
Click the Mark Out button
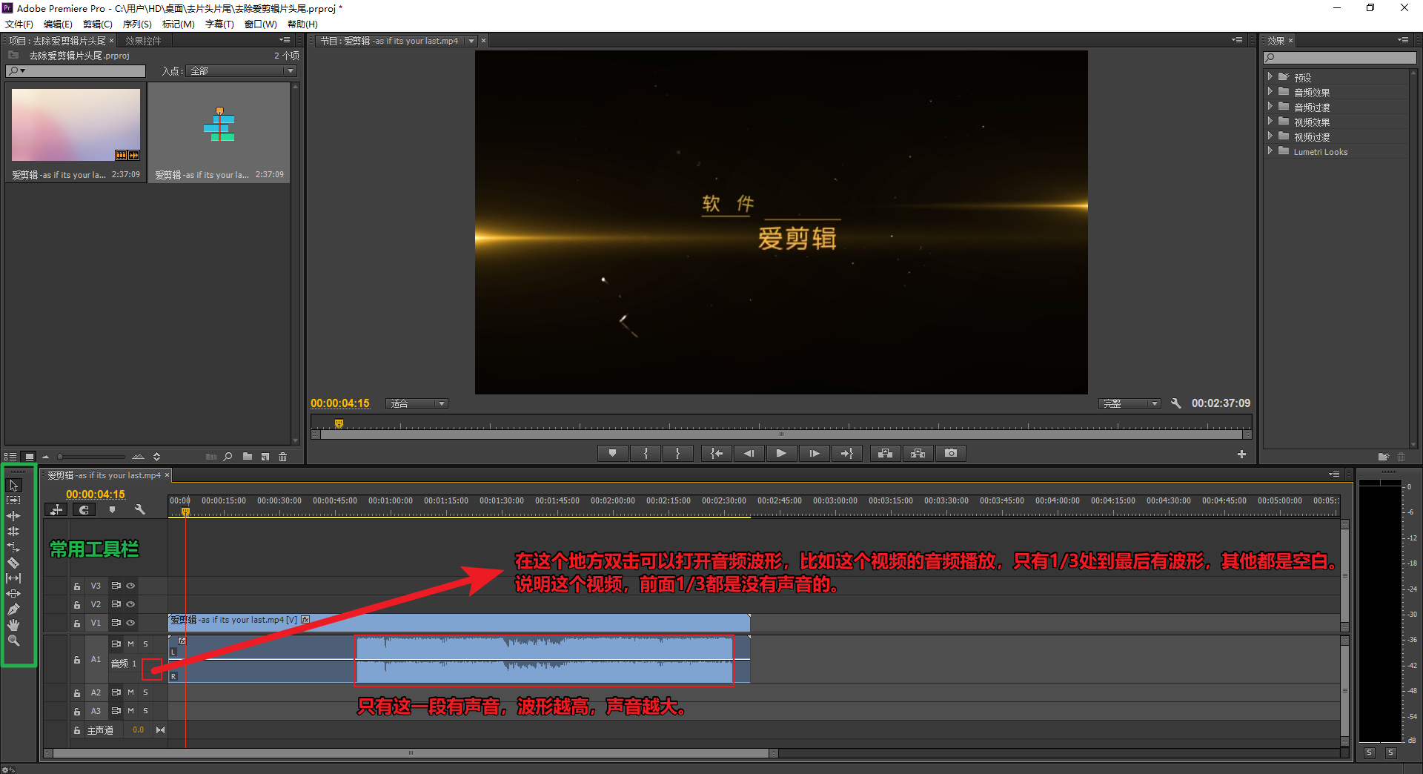677,453
